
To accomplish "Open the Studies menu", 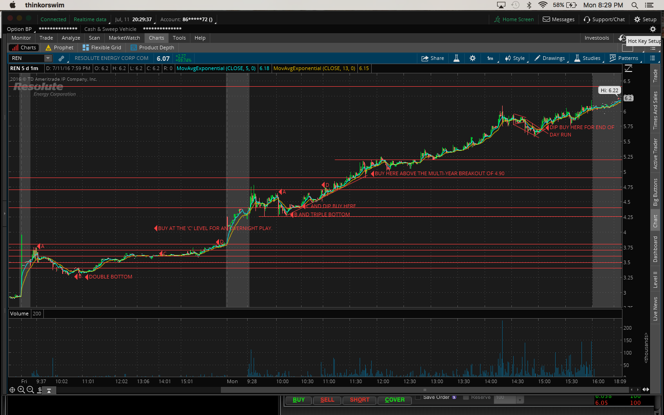I will point(587,58).
